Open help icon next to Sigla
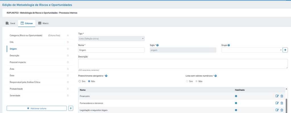The image size is (291, 113). 157,45
